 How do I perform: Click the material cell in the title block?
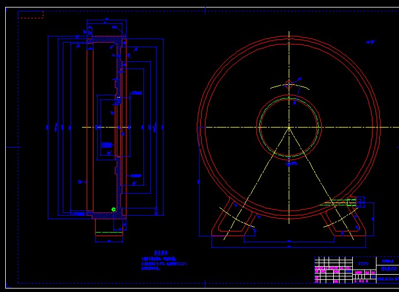[364, 264]
